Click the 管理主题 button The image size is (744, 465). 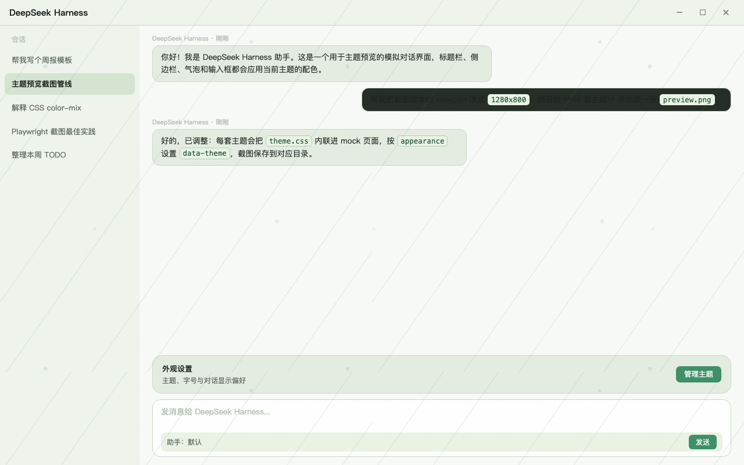pos(698,374)
